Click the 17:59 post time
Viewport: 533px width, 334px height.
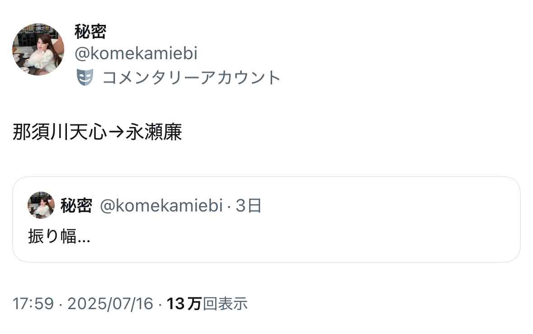(33, 303)
